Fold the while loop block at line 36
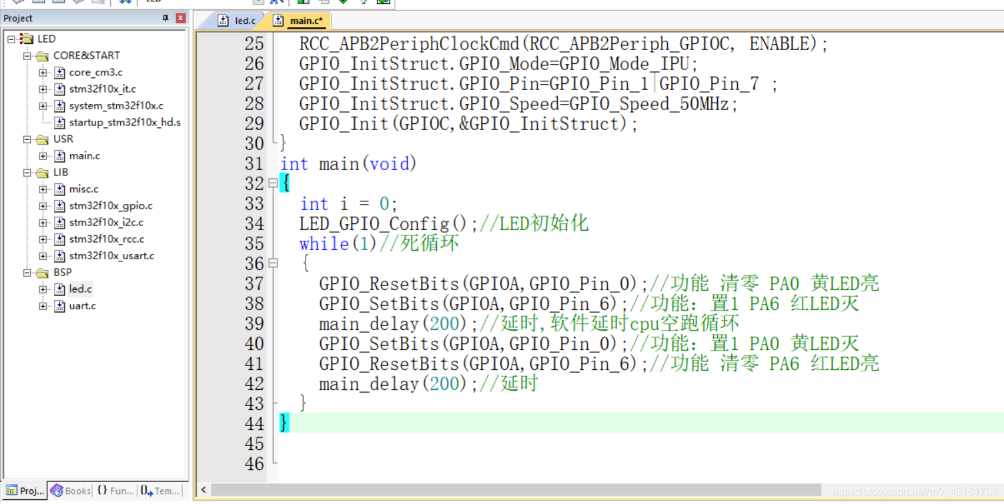Screen dimensions: 1004x504 click(x=273, y=263)
